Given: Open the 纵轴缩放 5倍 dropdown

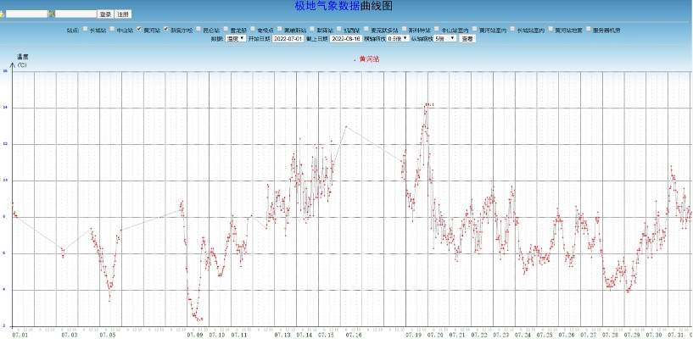Looking at the screenshot, I should point(445,38).
